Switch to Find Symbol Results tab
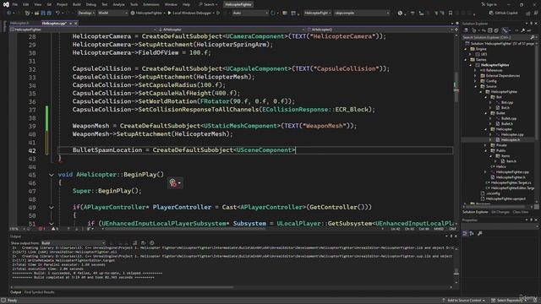 point(40,292)
